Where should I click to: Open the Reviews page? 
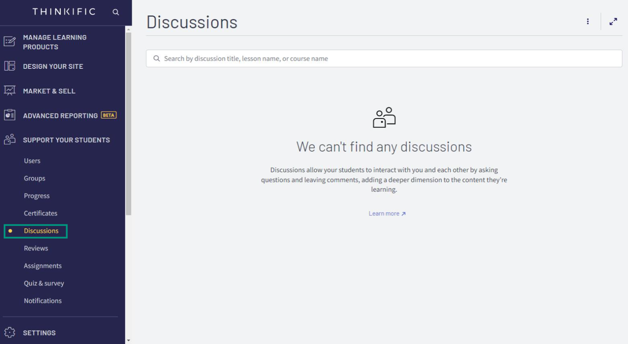[x=36, y=248]
